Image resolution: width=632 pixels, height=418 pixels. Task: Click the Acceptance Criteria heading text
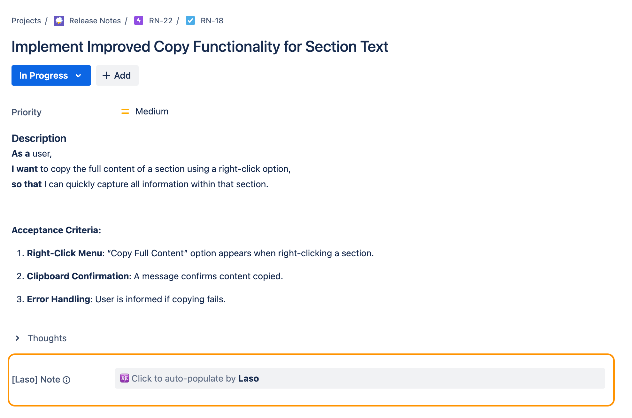56,230
